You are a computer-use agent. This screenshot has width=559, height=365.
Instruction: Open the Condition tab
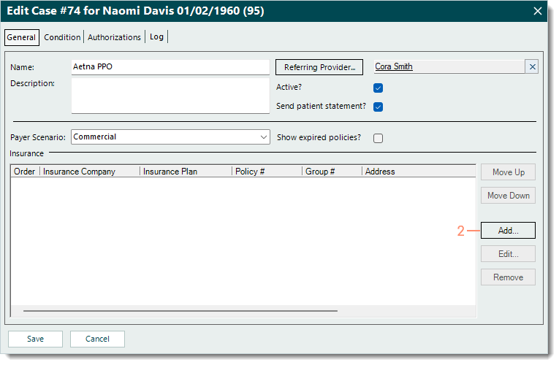[62, 37]
